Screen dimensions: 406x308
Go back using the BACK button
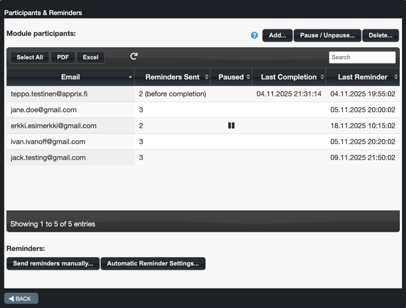pos(21,298)
